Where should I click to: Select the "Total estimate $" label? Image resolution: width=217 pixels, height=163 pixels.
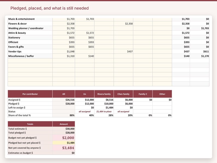pos(17,129)
